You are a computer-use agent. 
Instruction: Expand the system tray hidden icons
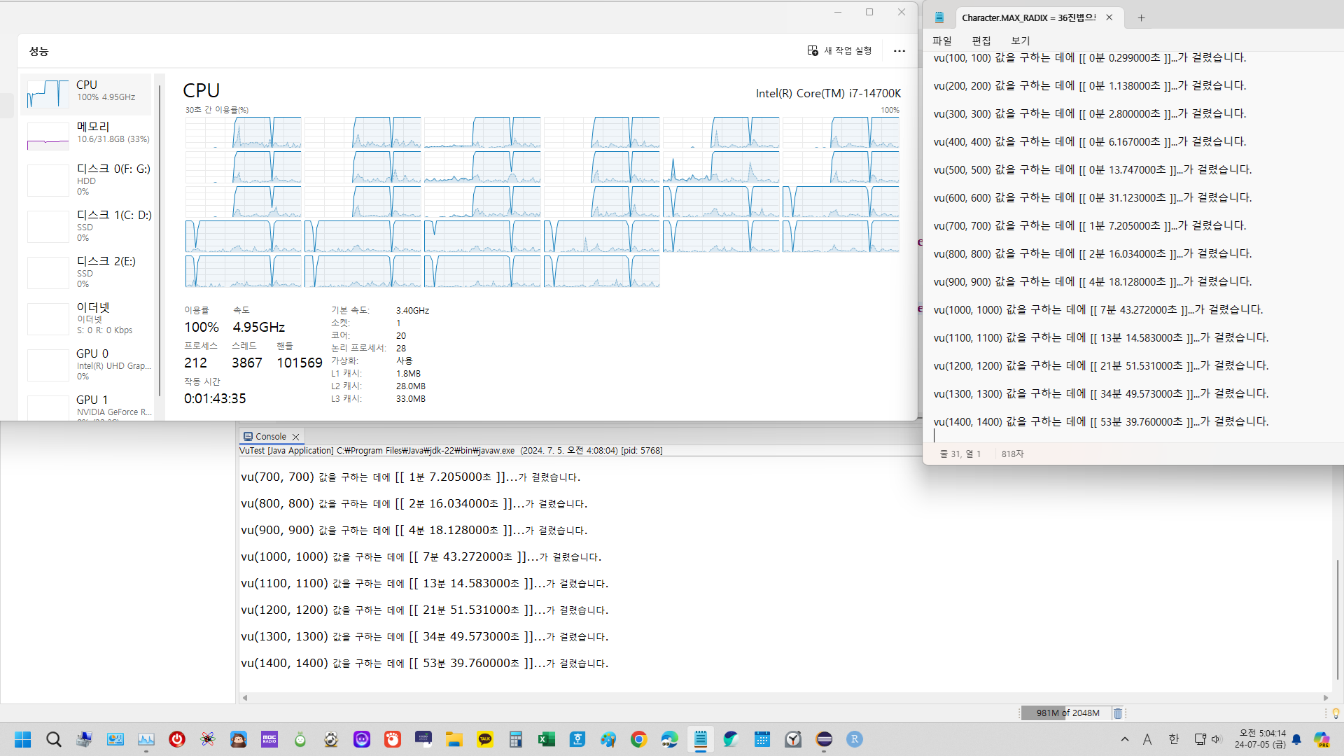(x=1124, y=739)
